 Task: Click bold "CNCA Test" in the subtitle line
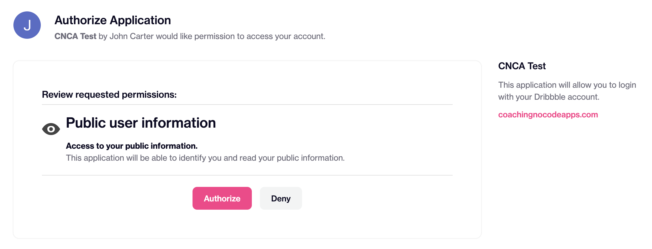click(x=75, y=36)
